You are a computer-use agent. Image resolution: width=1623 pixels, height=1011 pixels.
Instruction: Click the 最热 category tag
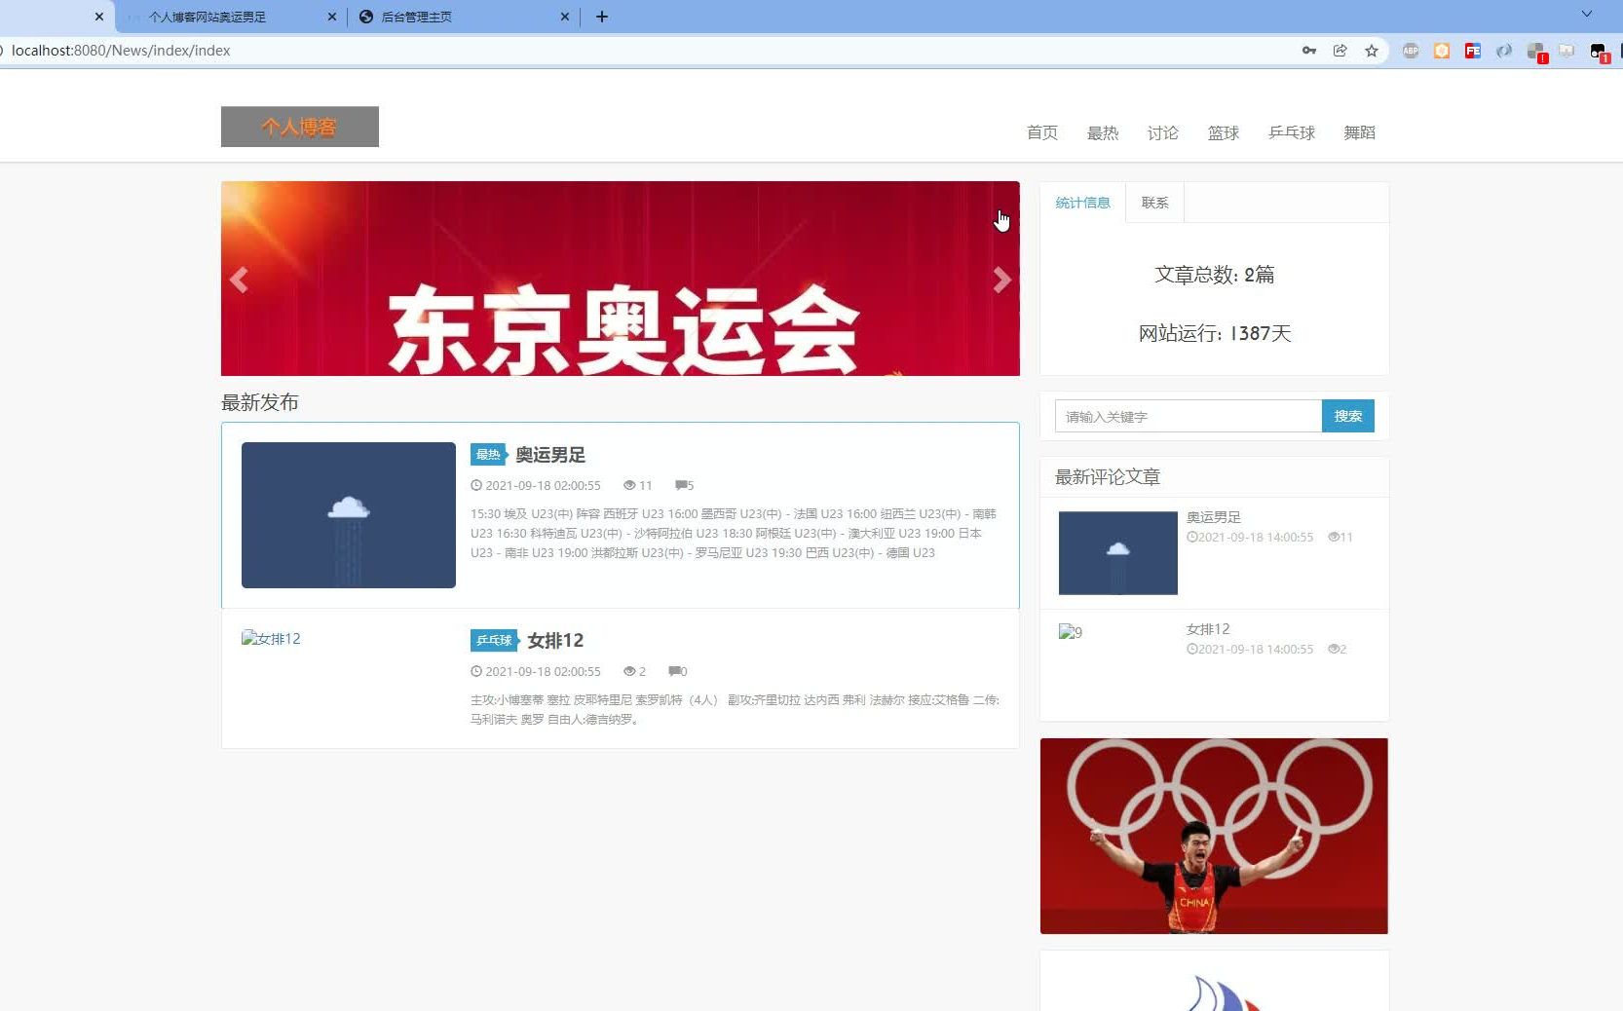(x=488, y=455)
